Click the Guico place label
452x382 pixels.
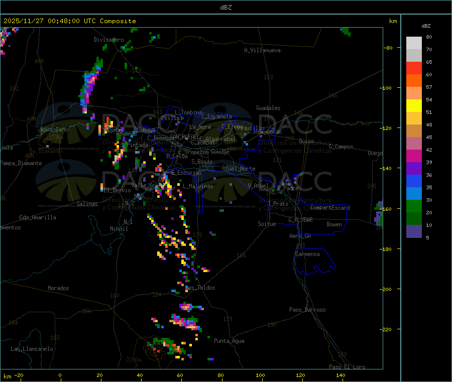coord(306,141)
